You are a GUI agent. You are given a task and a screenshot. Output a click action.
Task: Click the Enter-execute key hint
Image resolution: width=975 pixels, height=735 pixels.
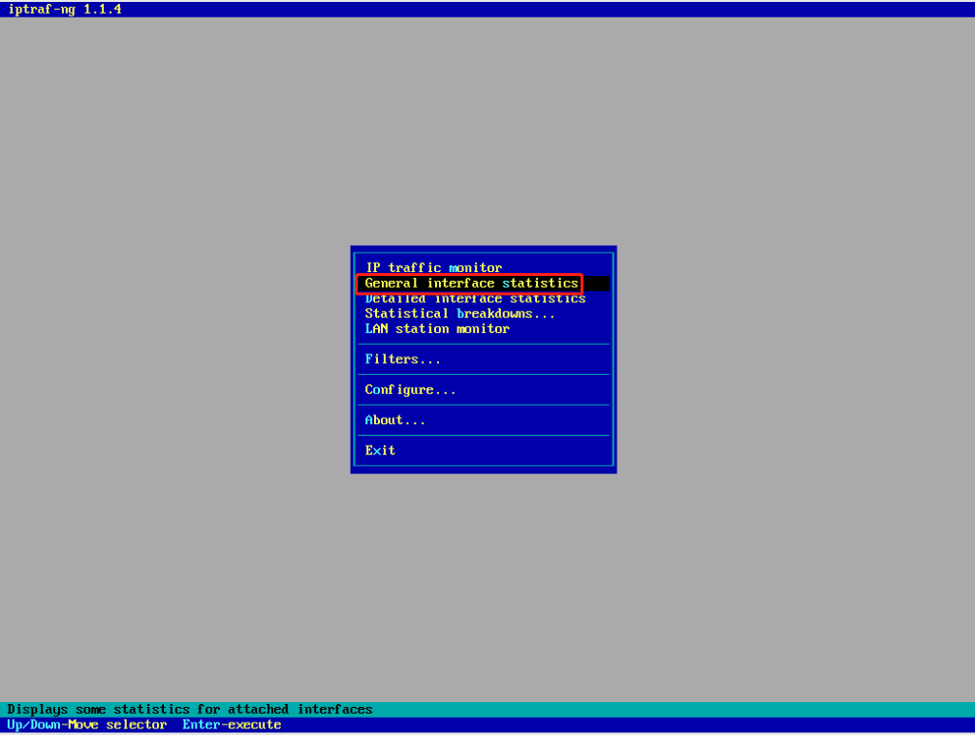coord(232,724)
